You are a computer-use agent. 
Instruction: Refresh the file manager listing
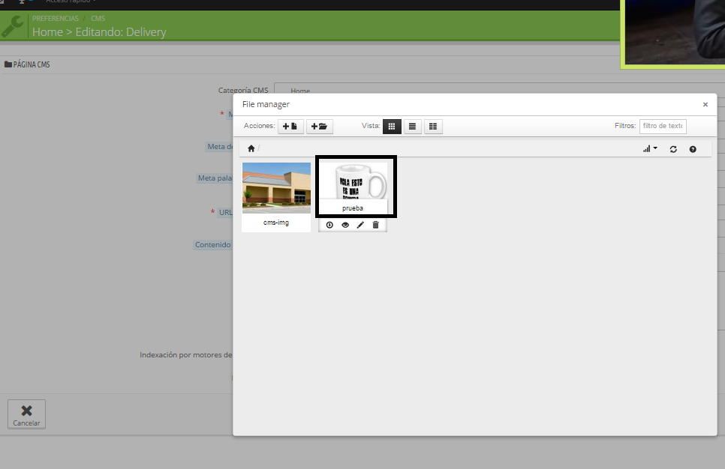673,149
